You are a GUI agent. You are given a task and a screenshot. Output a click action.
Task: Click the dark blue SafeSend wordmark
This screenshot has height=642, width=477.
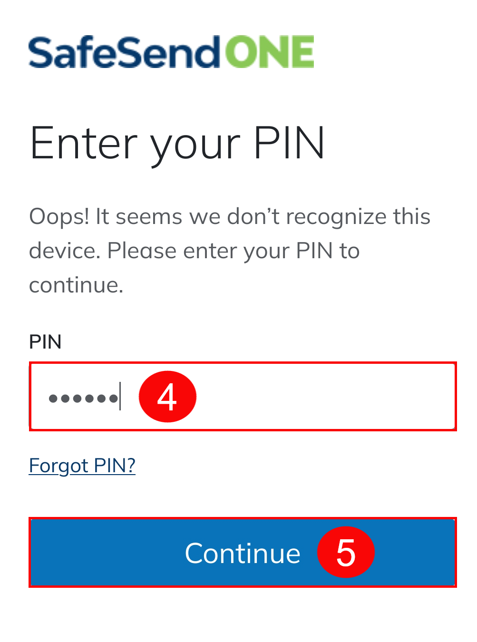(125, 52)
